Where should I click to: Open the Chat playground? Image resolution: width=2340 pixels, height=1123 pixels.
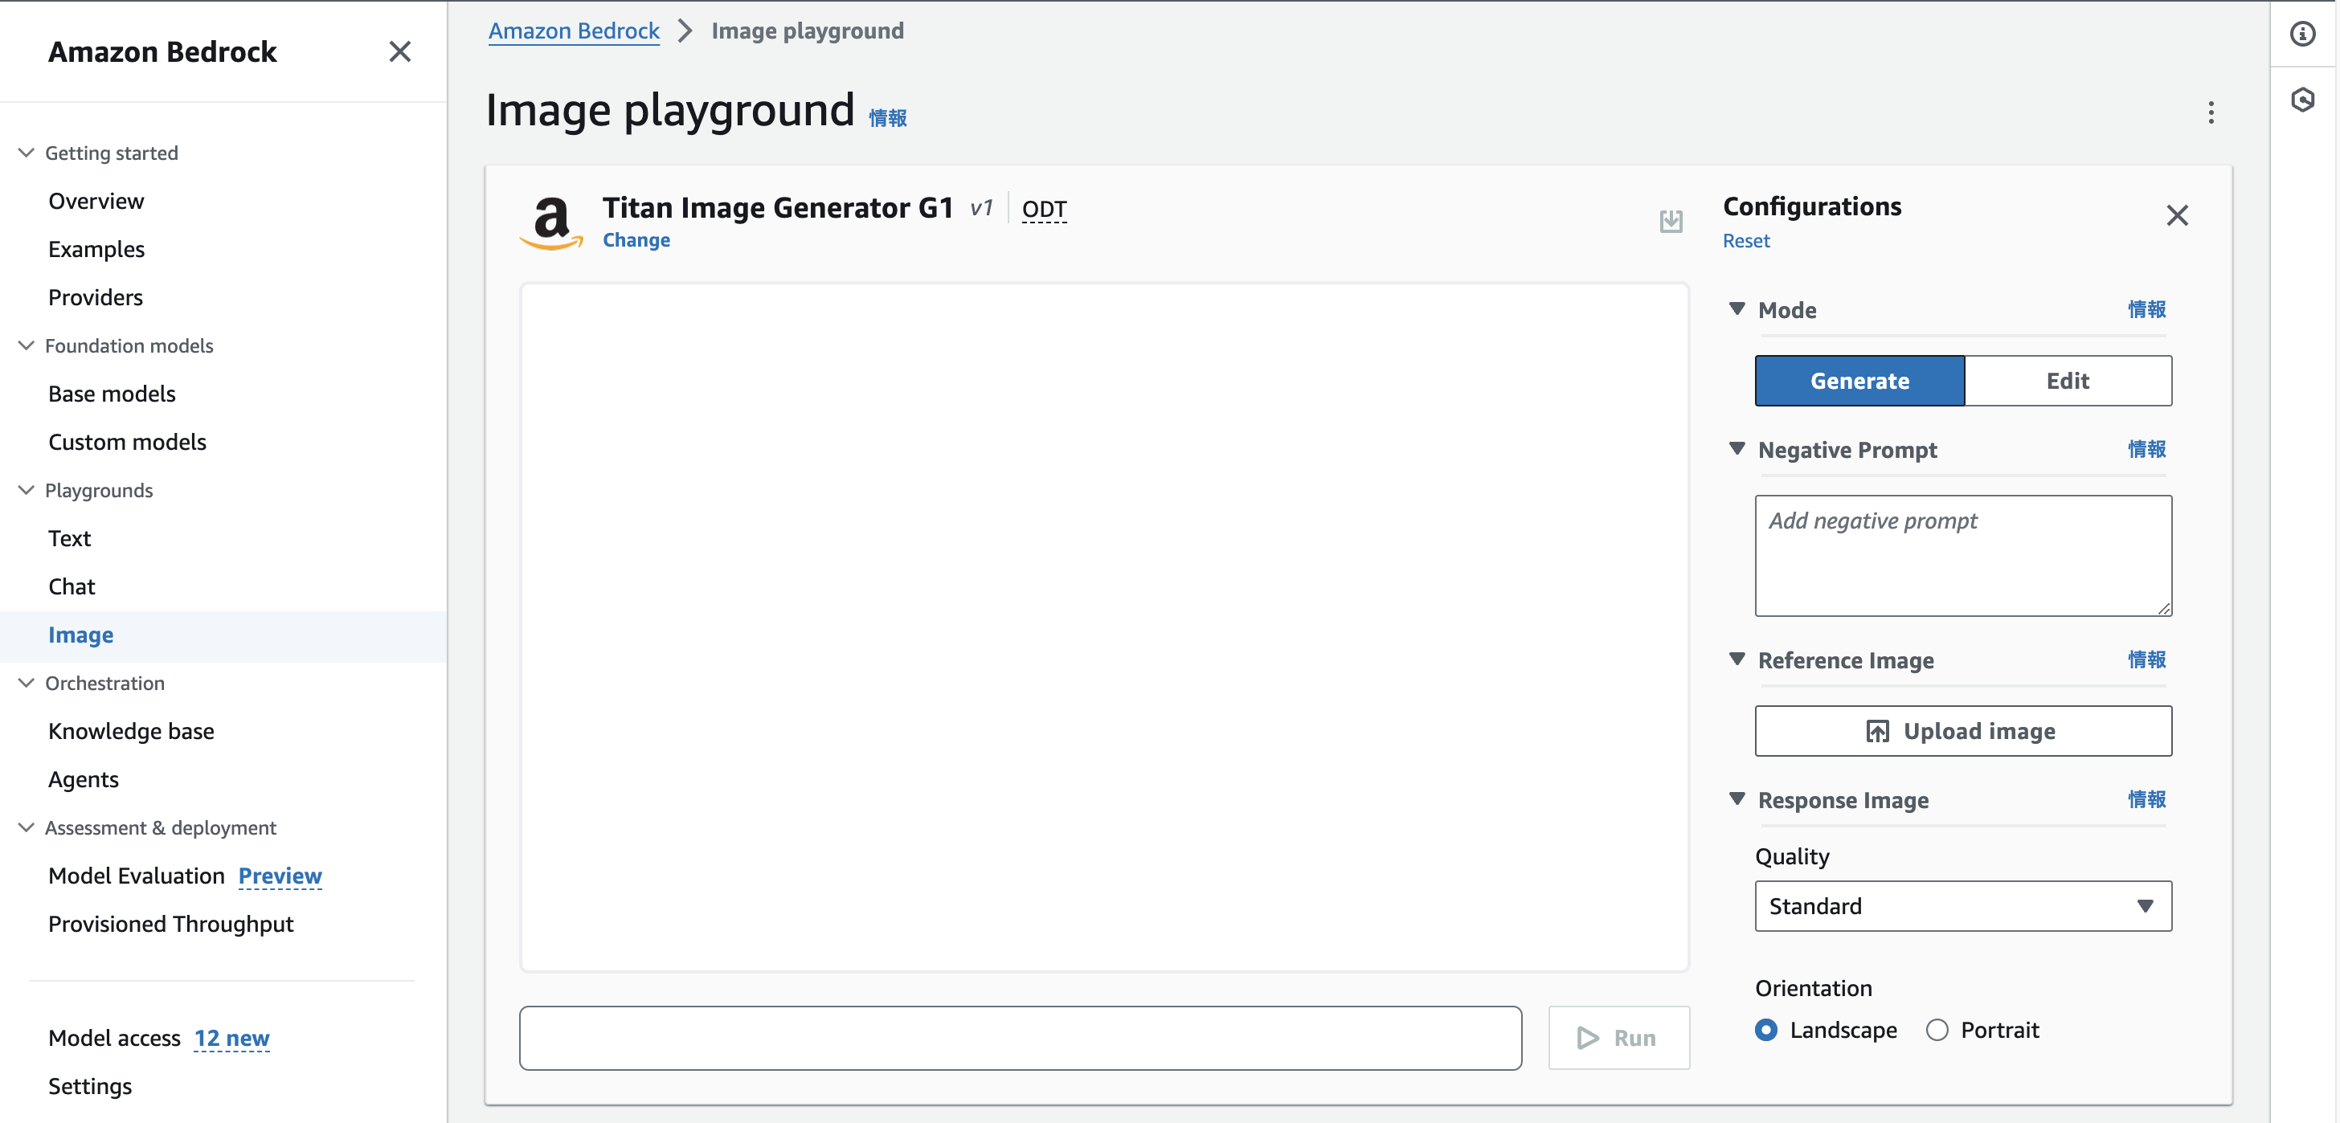pos(72,586)
